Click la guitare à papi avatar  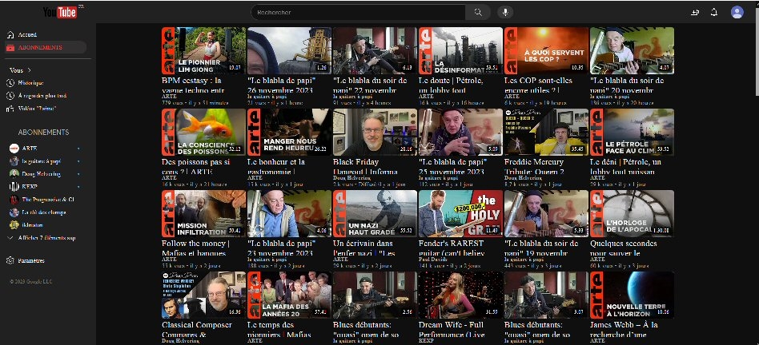point(14,161)
